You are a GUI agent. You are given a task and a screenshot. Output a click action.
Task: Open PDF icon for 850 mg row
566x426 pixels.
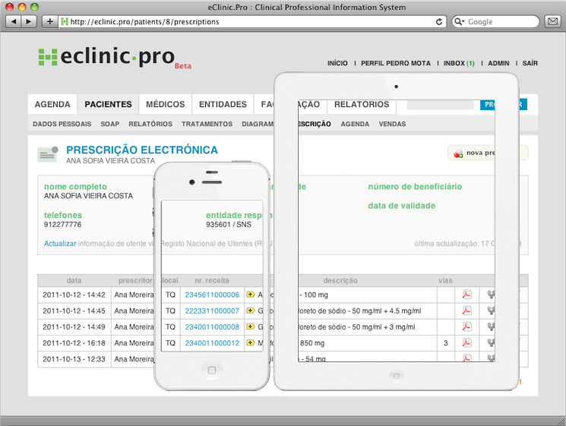click(x=466, y=342)
